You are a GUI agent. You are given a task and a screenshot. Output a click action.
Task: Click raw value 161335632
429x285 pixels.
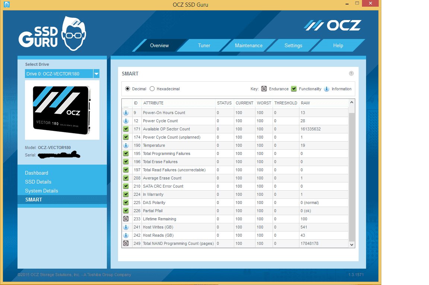[x=311, y=129]
